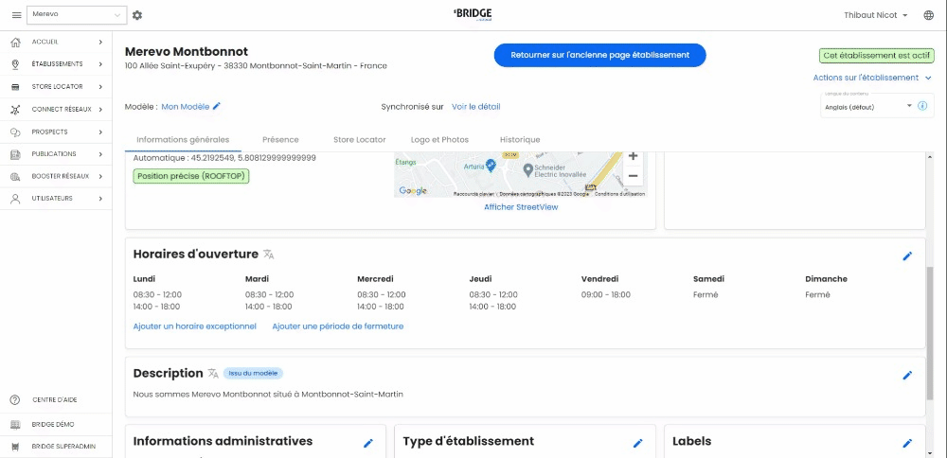947x458 pixels.
Task: Click the info icon beside language selector
Action: click(922, 106)
